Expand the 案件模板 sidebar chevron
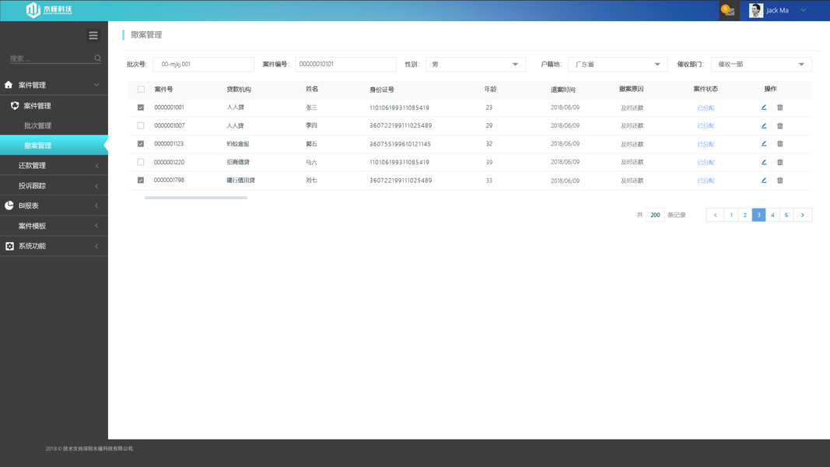 (x=97, y=226)
